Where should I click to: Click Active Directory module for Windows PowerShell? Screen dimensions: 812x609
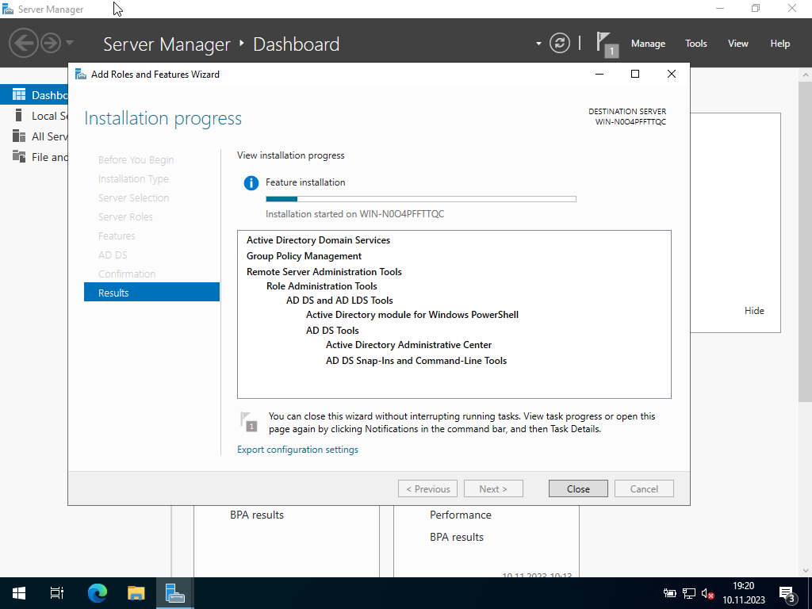click(x=412, y=315)
